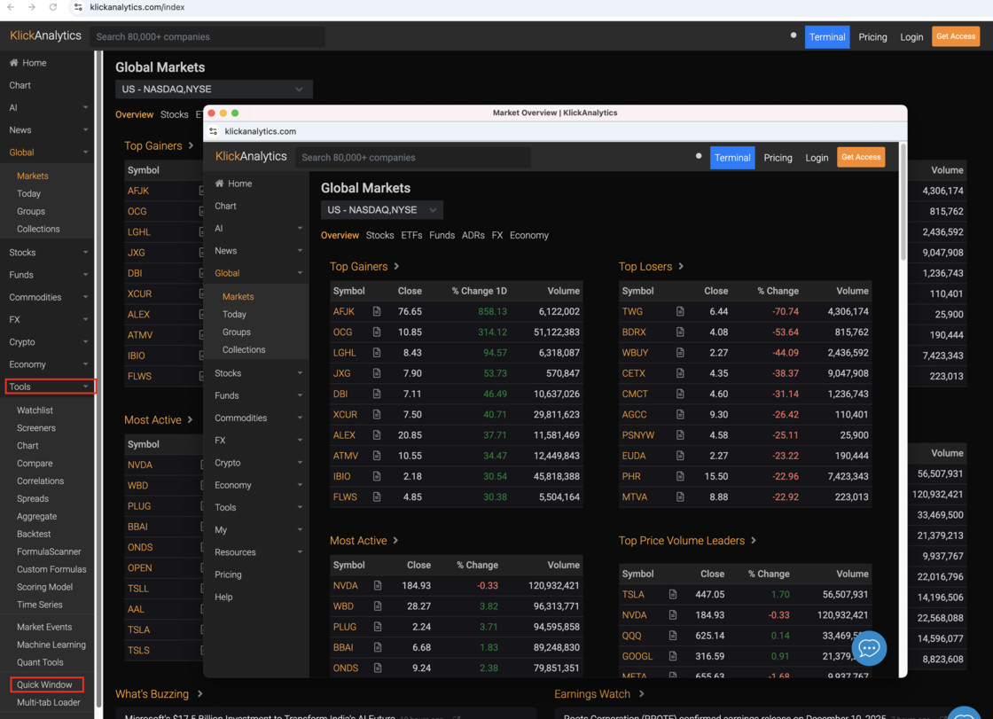Open Multi-tab Loader in main sidebar
Viewport: 993px width, 719px height.
tap(48, 702)
